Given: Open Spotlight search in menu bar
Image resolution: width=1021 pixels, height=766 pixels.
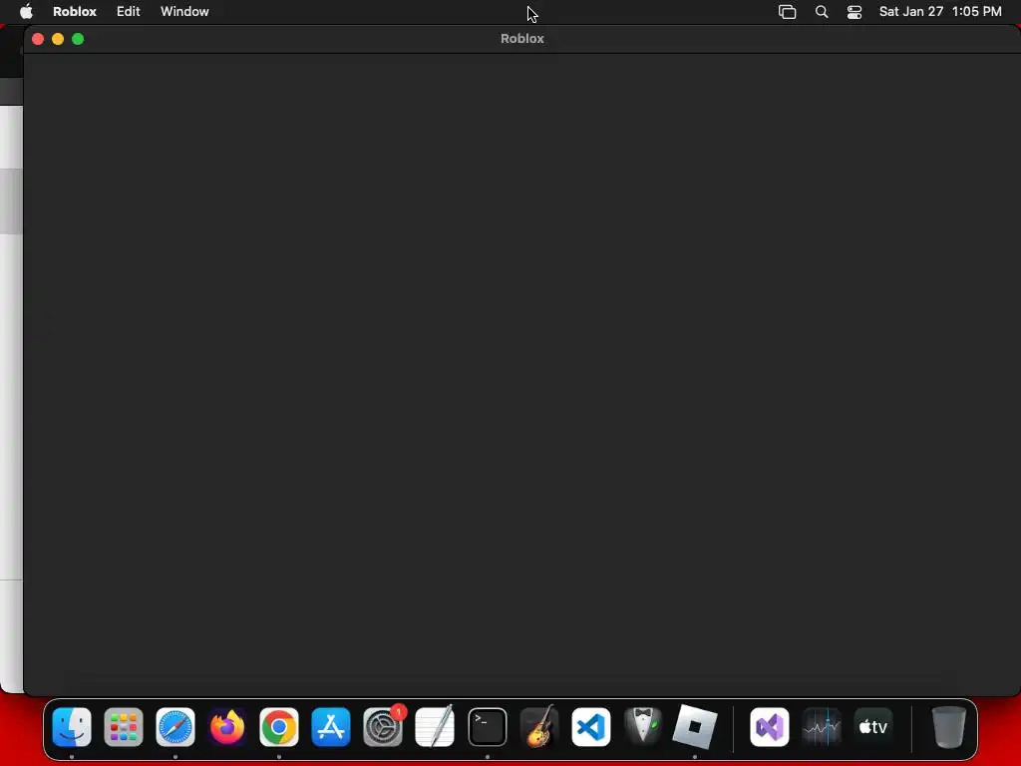Looking at the screenshot, I should coord(822,12).
